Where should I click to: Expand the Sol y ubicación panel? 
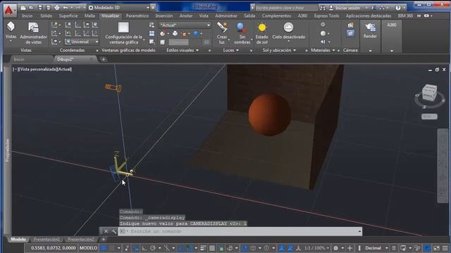tap(279, 50)
